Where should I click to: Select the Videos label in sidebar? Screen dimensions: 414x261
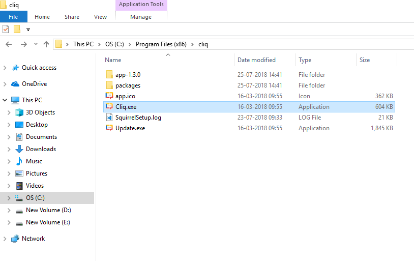(x=35, y=186)
